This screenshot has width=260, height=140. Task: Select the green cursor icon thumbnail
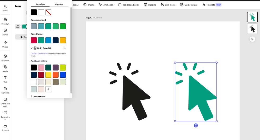click(x=252, y=17)
